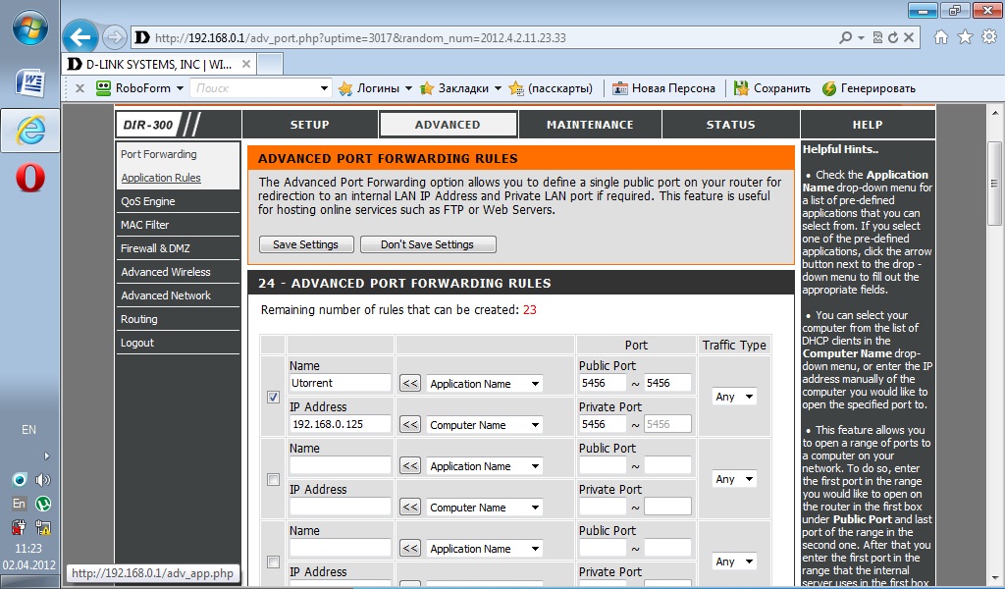Open Firewall & DMZ sidebar item
The image size is (1005, 589).
pyautogui.click(x=155, y=248)
